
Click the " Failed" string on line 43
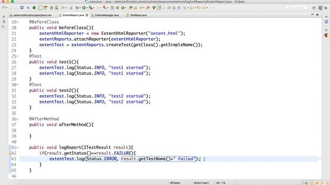point(185,159)
